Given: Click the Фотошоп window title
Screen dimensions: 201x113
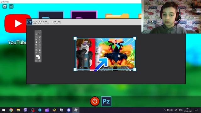Looking at the screenshot, I should tap(46, 22).
